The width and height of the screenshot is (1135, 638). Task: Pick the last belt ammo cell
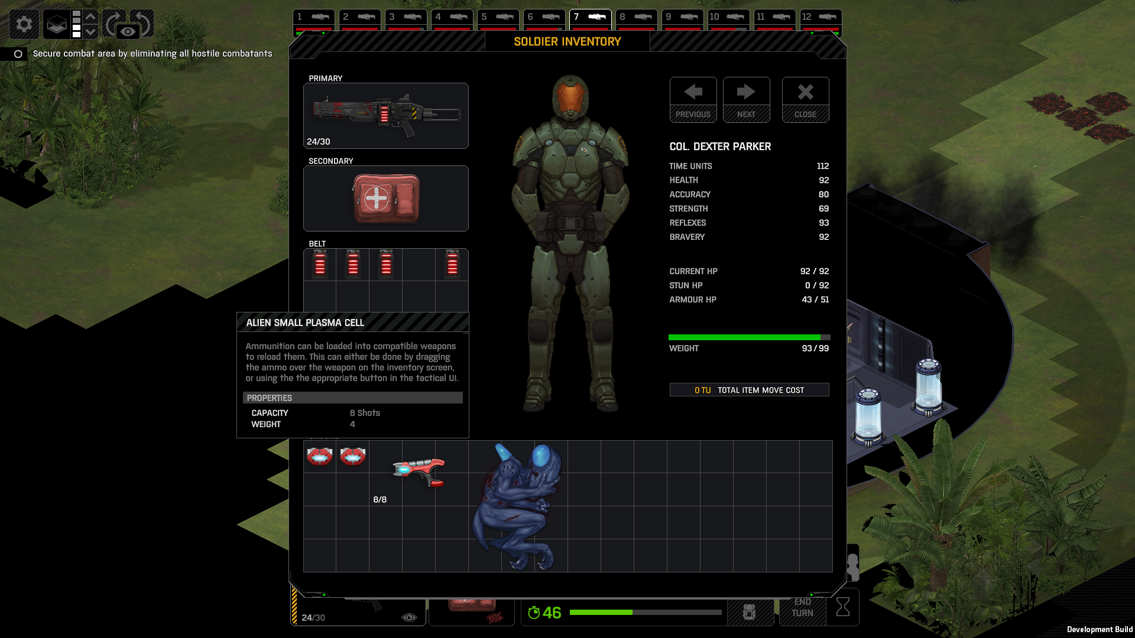(x=452, y=263)
